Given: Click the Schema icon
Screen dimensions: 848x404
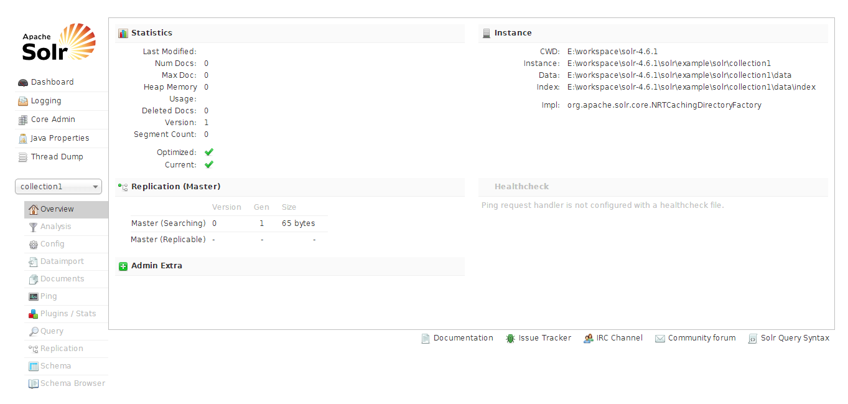Looking at the screenshot, I should point(34,367).
